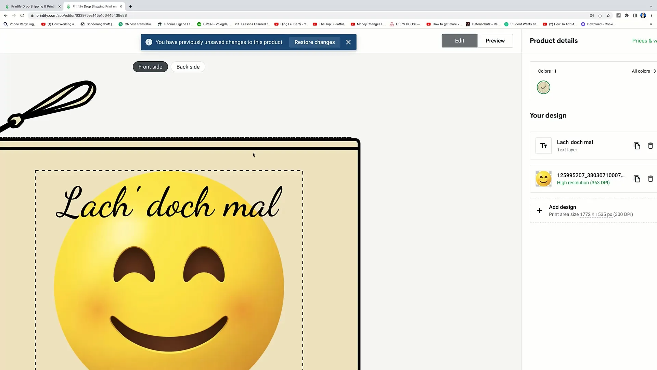Select the Lach' doch mal text on canvas

click(x=169, y=203)
